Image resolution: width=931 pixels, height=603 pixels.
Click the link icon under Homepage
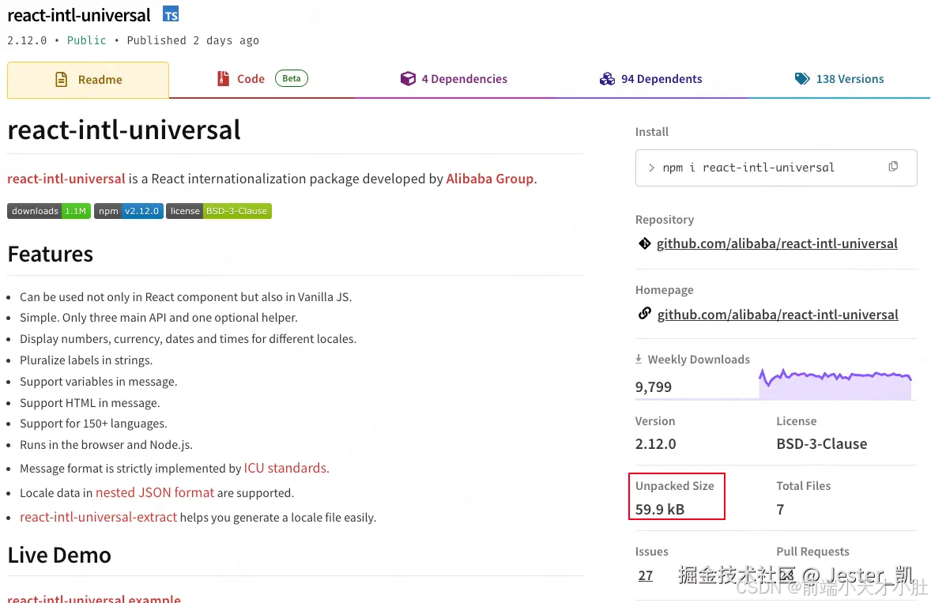(x=644, y=314)
